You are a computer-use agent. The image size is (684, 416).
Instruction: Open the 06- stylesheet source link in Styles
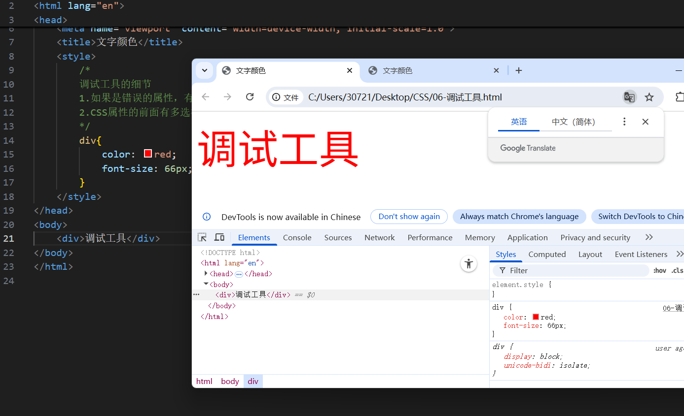tap(673, 308)
